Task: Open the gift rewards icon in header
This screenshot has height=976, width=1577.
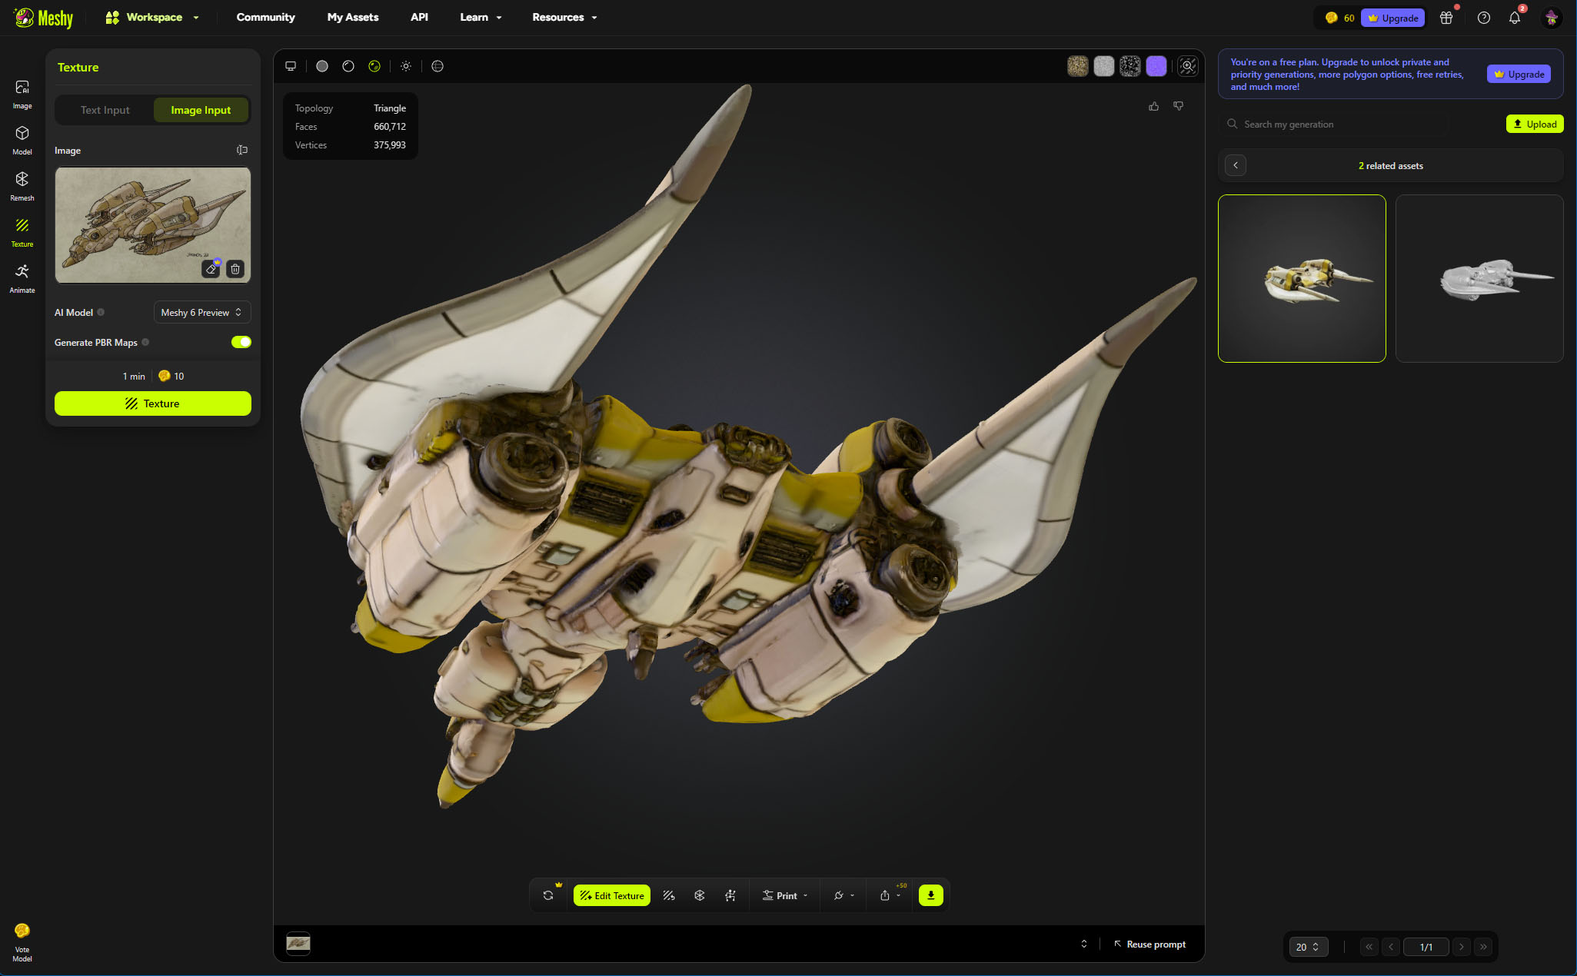Action: (1446, 18)
